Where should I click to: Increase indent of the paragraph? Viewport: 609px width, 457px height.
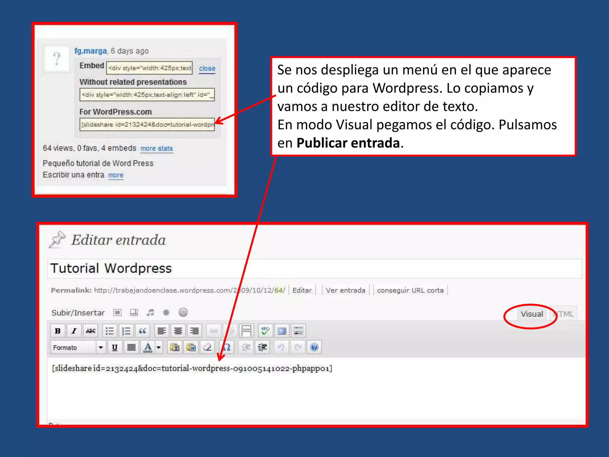[262, 347]
